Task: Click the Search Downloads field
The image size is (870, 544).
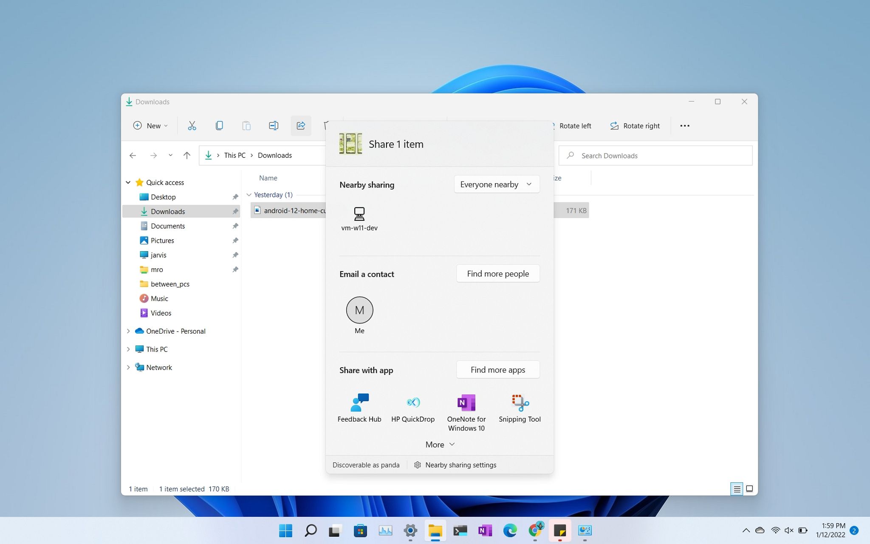Action: tap(655, 156)
